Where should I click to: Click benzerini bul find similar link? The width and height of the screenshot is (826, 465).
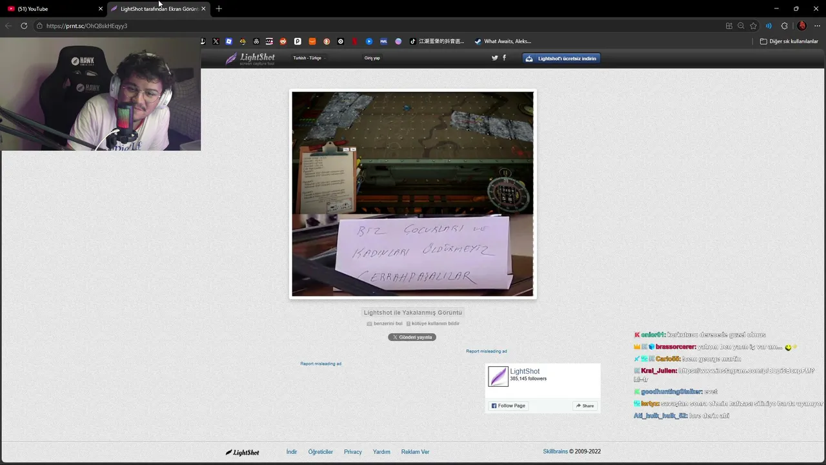pyautogui.click(x=385, y=324)
